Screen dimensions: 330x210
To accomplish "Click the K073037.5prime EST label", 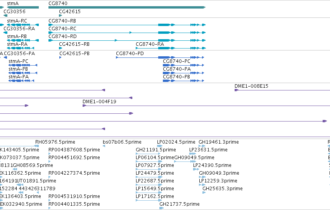I will [20, 158].
